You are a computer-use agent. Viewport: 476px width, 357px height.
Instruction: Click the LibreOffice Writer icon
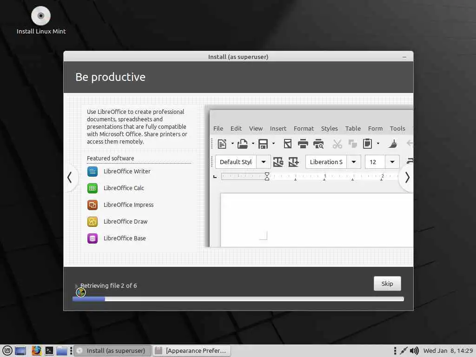coord(93,172)
